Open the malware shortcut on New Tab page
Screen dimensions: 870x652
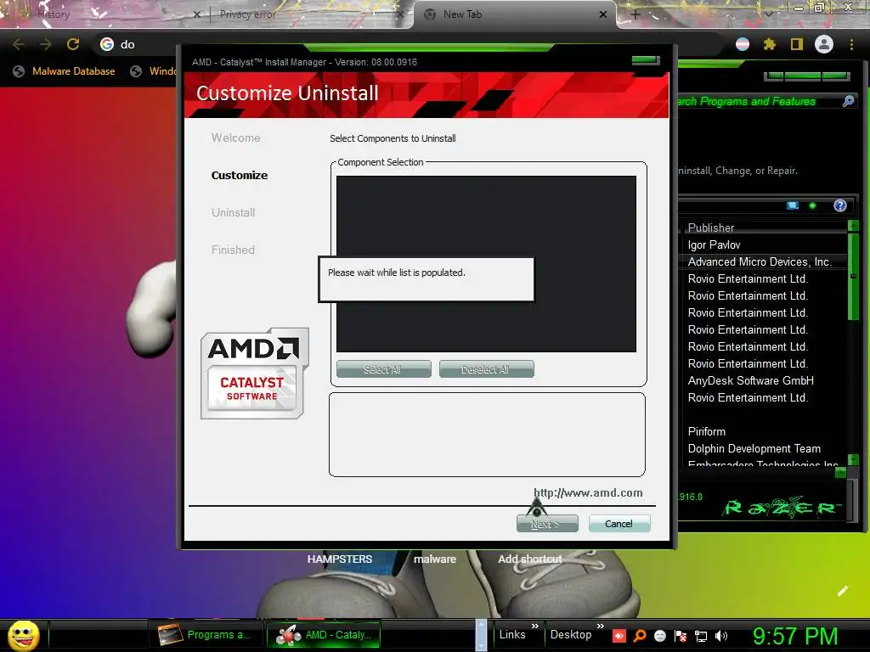tap(435, 559)
